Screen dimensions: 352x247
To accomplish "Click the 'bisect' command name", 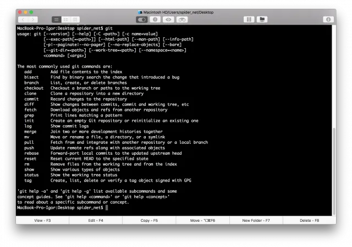I will [x=31, y=77].
